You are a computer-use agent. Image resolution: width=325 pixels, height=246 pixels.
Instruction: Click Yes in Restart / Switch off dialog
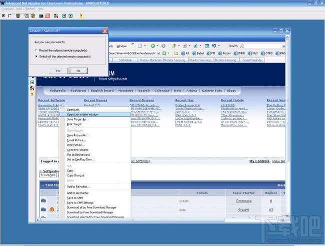(58, 71)
